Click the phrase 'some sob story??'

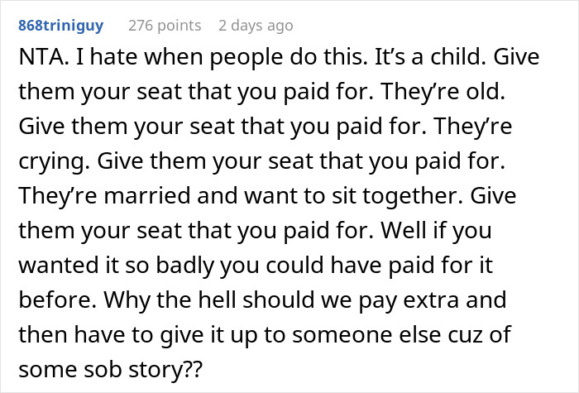point(110,369)
